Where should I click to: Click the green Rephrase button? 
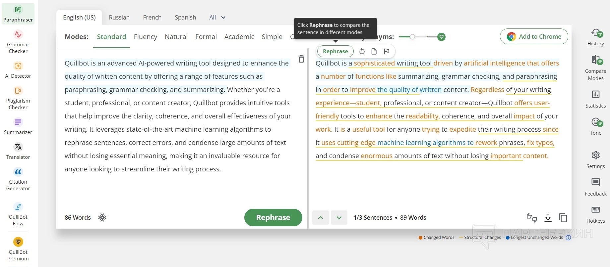click(273, 217)
